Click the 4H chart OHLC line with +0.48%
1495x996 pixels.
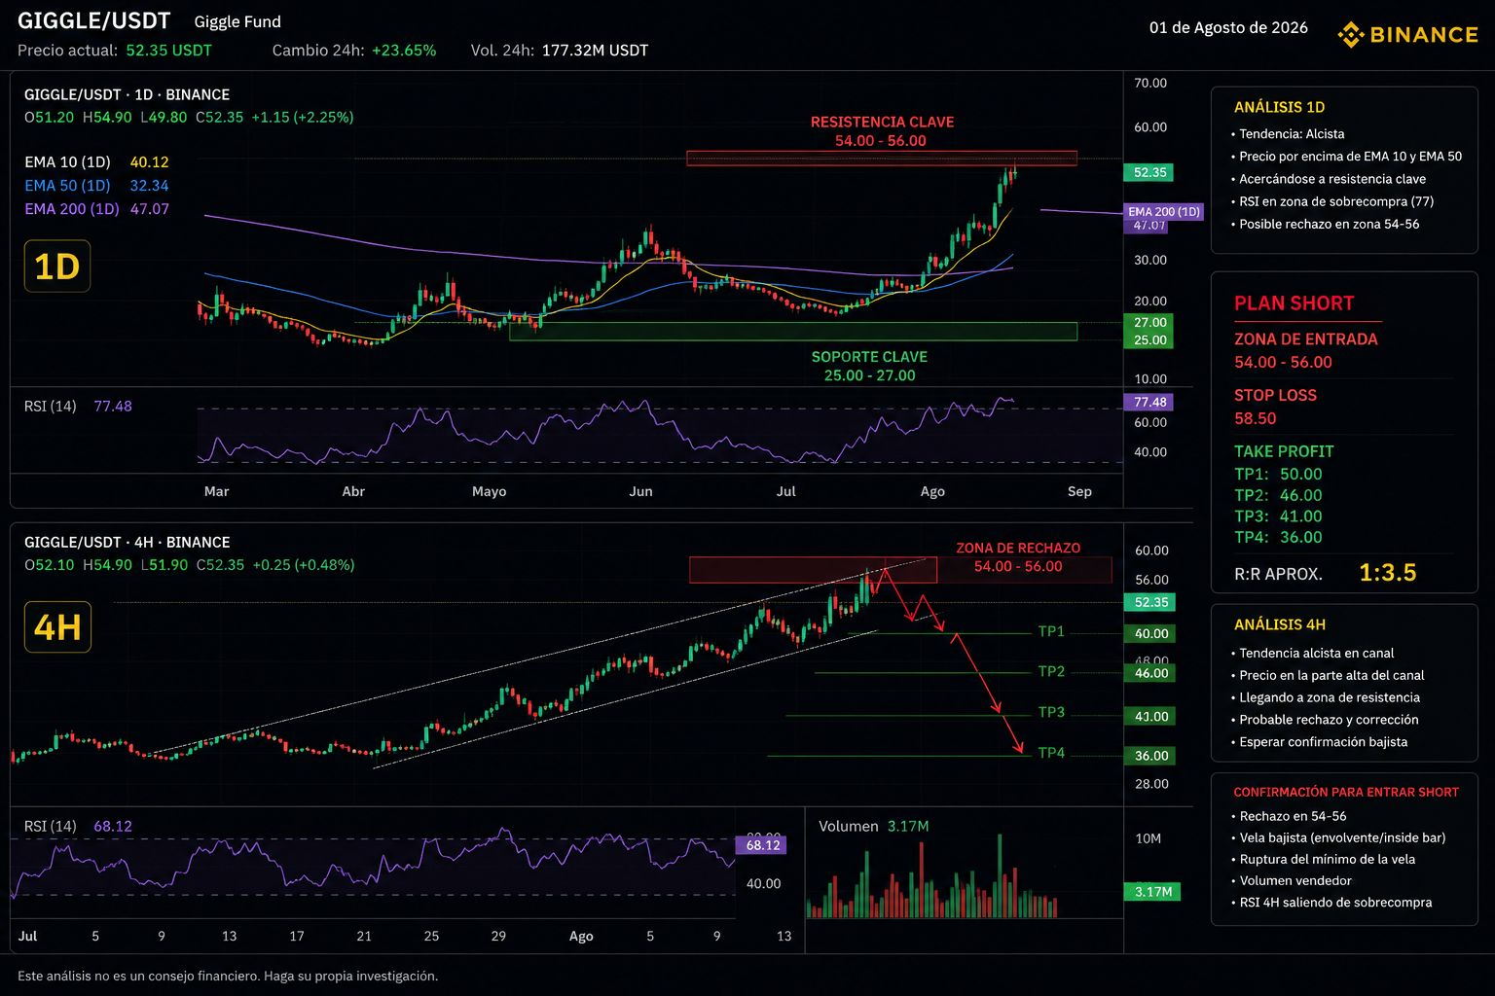point(189,565)
